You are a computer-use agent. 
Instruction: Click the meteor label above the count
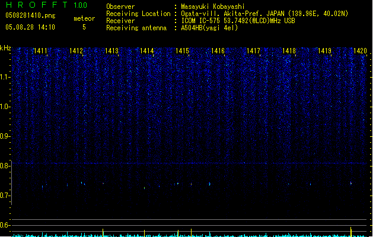(84, 18)
